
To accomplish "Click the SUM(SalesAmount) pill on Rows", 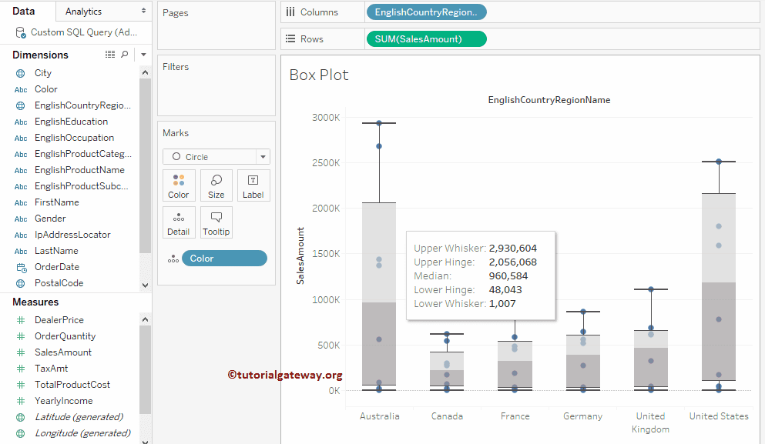I will [x=426, y=39].
